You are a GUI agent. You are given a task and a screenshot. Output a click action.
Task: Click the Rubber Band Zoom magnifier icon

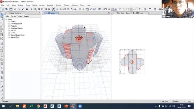tap(35, 9)
